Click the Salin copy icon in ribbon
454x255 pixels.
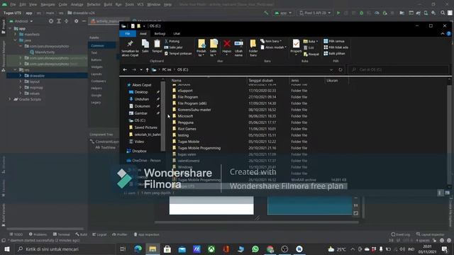[145, 44]
